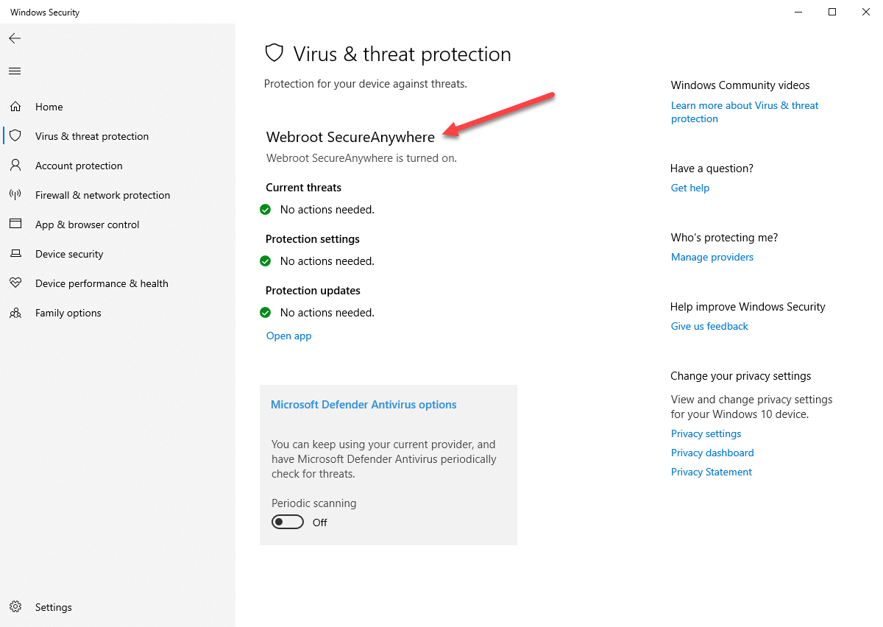This screenshot has width=883, height=627.
Task: Click the Firewall & network protection antenna icon
Action: point(15,195)
